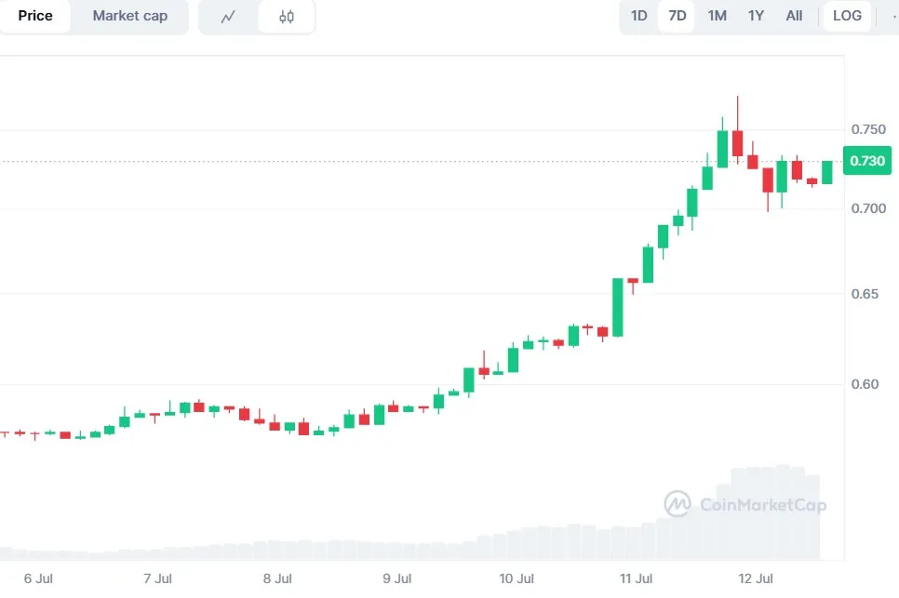Viewport: 899px width, 598px height.
Task: Switch to the Price tab
Action: point(35,16)
